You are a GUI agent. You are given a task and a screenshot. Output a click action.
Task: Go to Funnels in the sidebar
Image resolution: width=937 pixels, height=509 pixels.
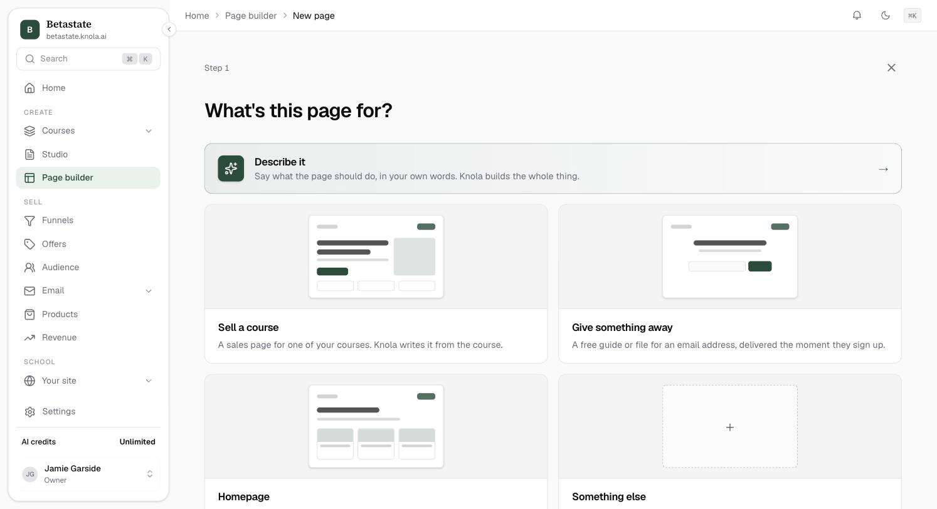click(x=88, y=221)
